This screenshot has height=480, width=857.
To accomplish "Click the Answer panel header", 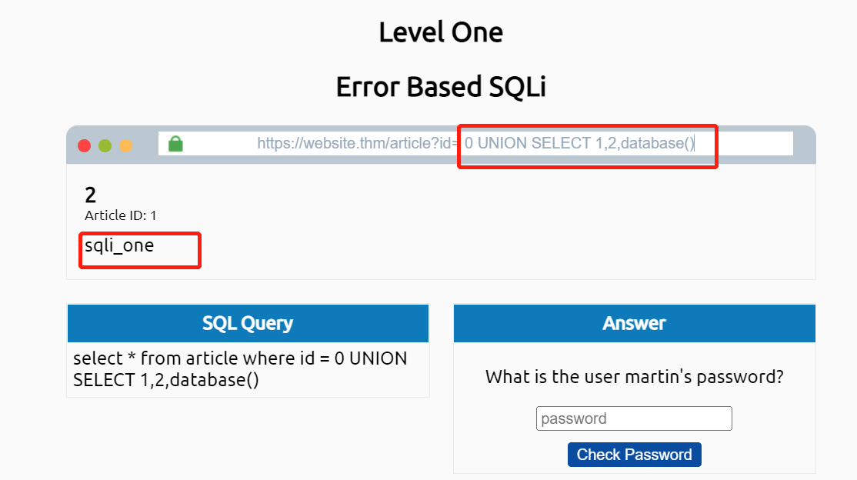I will [634, 323].
